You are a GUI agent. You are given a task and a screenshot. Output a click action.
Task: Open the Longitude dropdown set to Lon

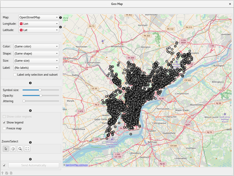pyautogui.click(x=39, y=24)
